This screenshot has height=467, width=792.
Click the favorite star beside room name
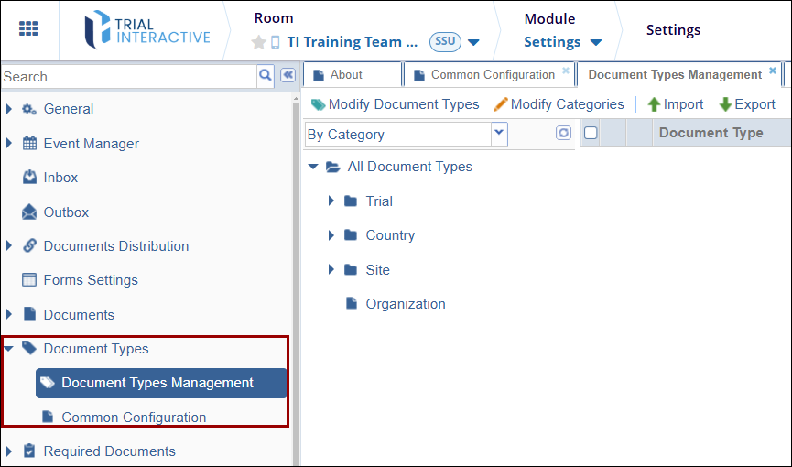point(259,42)
